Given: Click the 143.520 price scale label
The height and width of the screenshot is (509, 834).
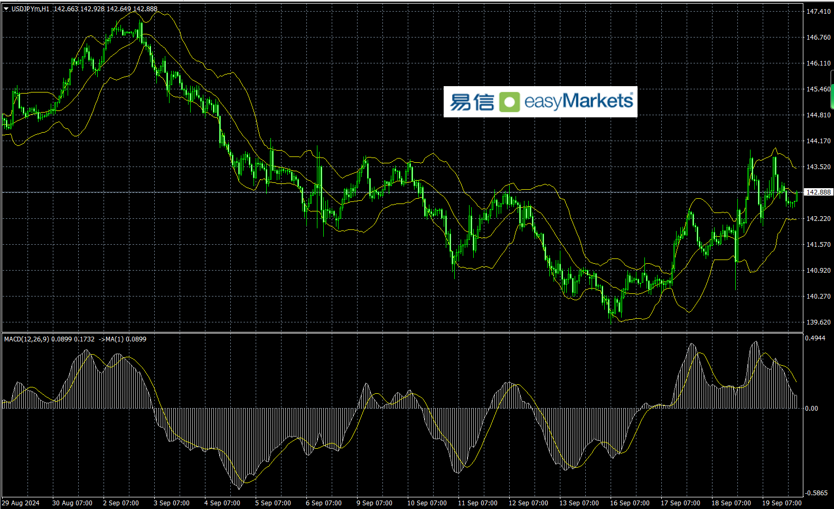Looking at the screenshot, I should (818, 167).
